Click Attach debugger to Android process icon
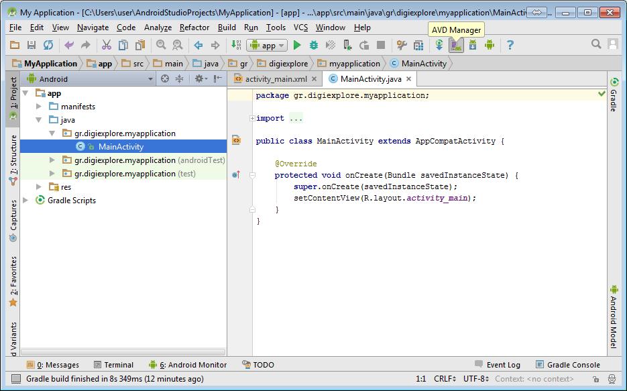Viewport: 627px width, 391px height. 347,45
